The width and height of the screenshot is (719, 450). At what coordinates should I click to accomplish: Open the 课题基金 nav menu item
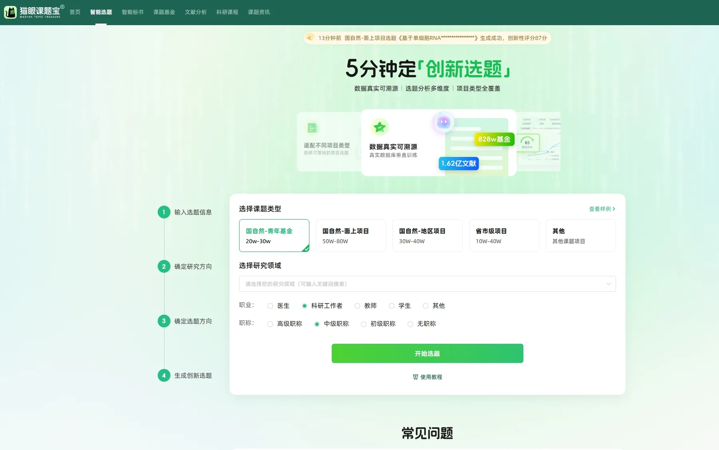click(x=164, y=12)
